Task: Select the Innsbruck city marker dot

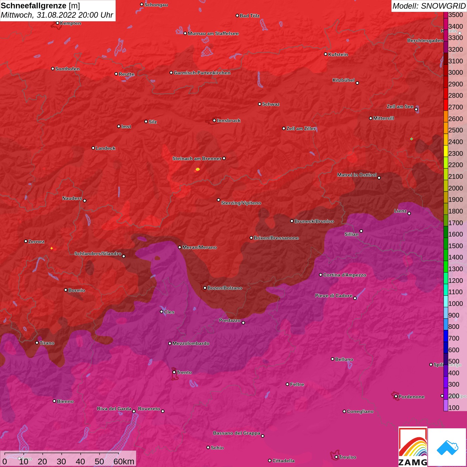Action: (x=214, y=120)
